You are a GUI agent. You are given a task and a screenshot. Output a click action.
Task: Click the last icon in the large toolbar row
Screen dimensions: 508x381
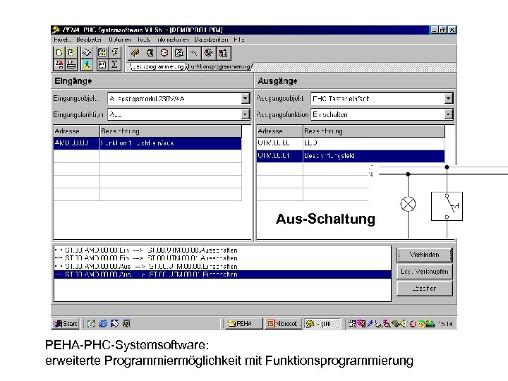click(223, 53)
